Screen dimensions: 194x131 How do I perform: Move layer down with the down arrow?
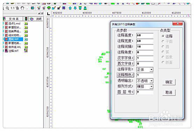coord(75,8)
